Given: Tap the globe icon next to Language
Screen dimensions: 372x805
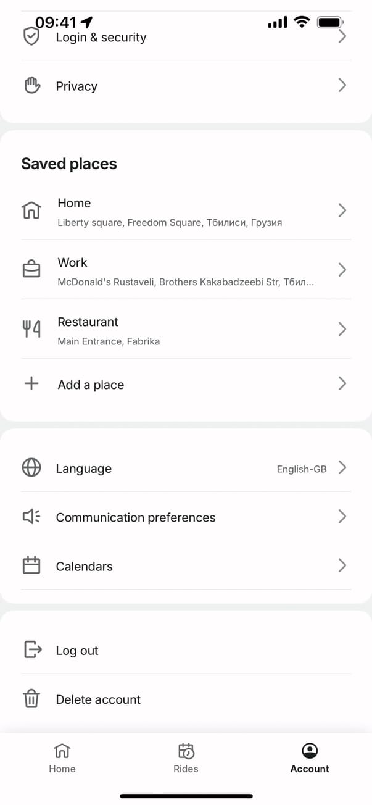Looking at the screenshot, I should [31, 468].
